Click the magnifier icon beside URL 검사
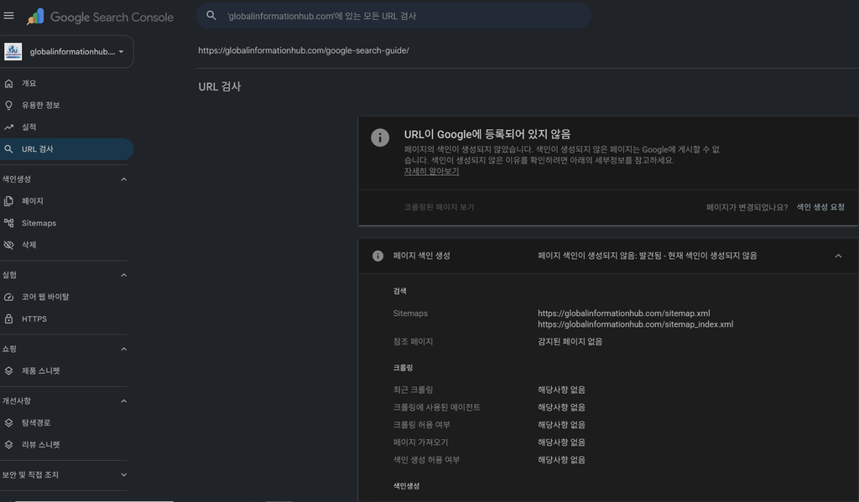 click(8, 149)
